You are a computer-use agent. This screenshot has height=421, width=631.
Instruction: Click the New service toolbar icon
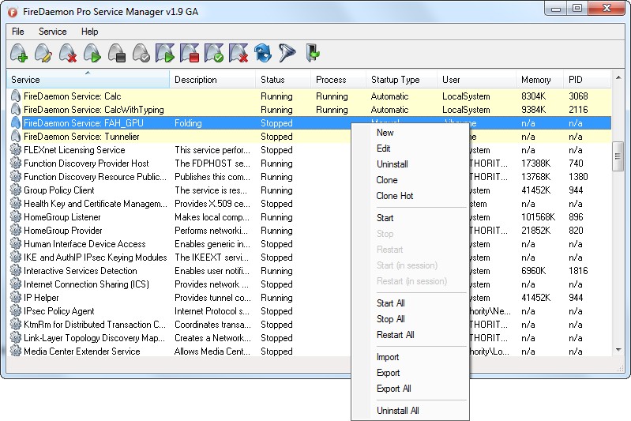click(19, 54)
